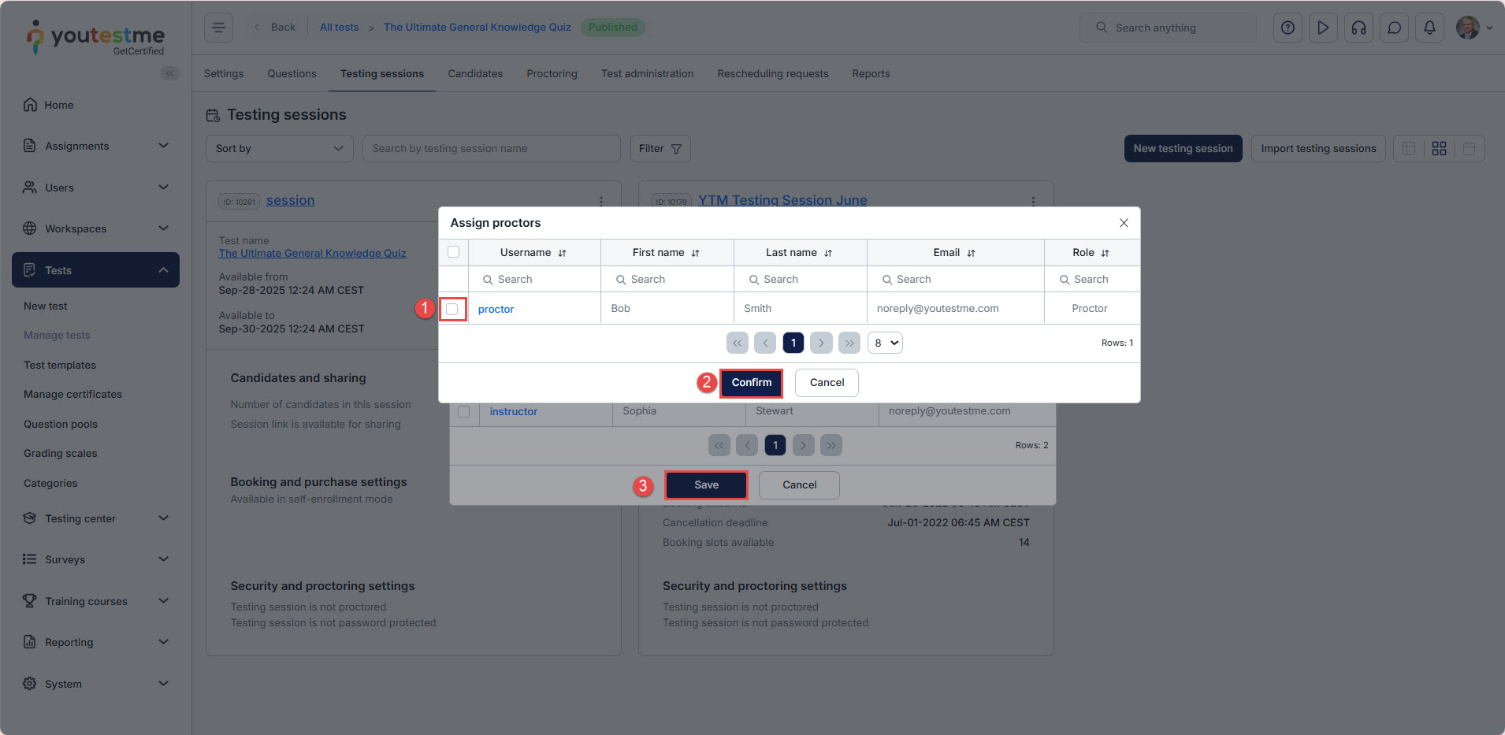Check the box for proctor Bob Smith

click(452, 309)
